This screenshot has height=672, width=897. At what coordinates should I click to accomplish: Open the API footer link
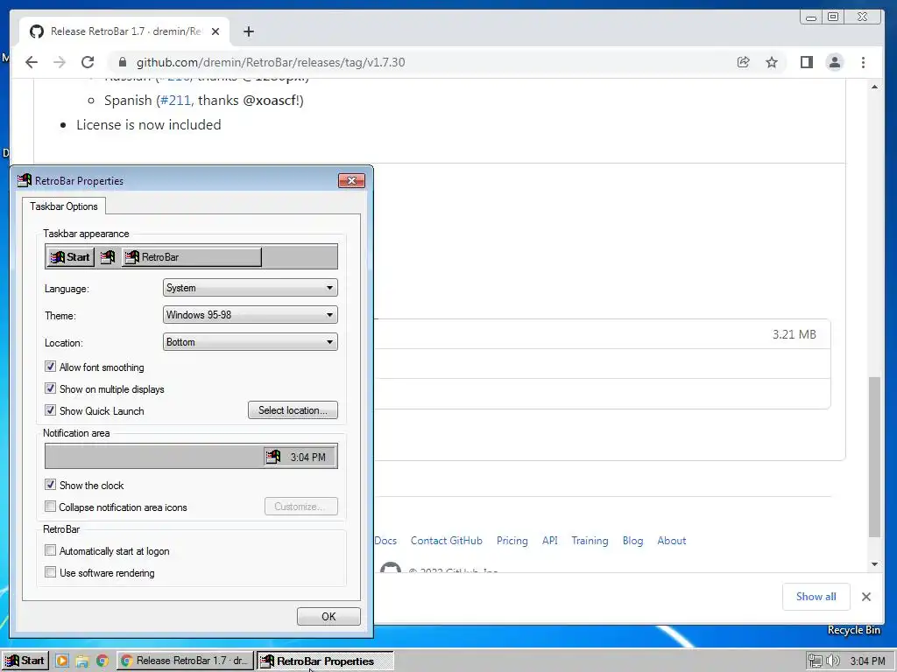pos(550,541)
